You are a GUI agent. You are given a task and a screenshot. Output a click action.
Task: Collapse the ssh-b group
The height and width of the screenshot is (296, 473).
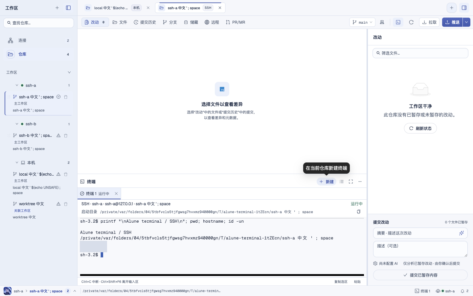pyautogui.click(x=17, y=124)
